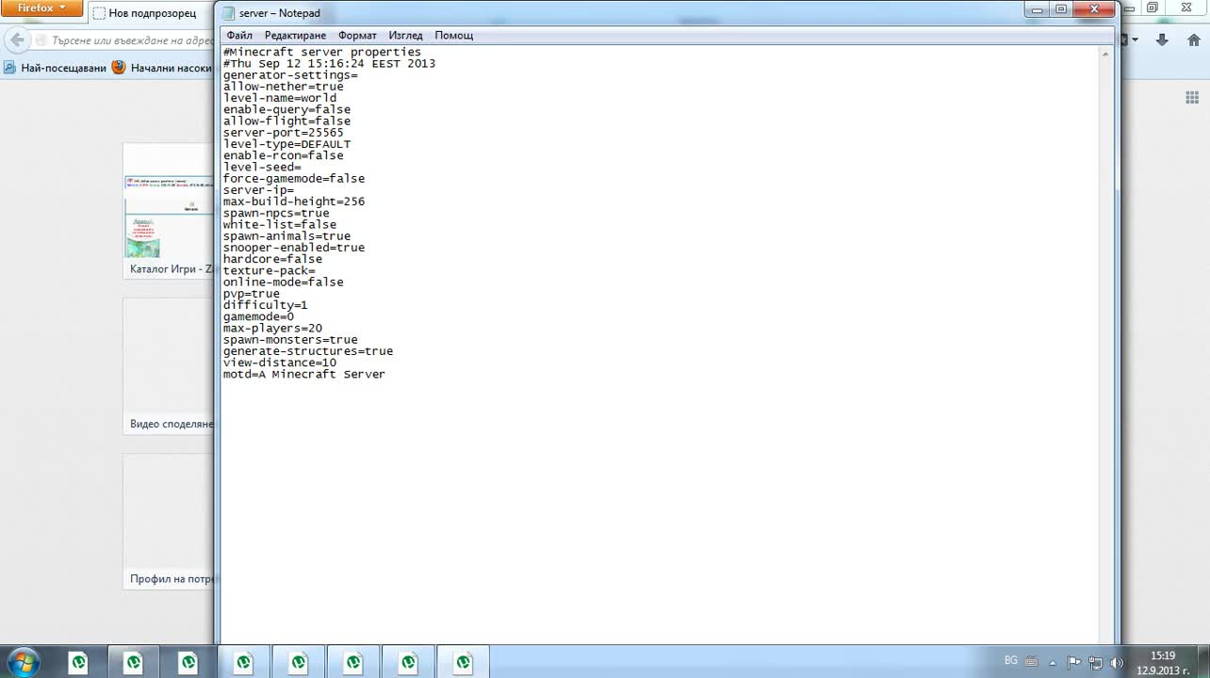Click the 'force-gamemode=false' line
Screen dimensions: 1210x678
coord(294,179)
